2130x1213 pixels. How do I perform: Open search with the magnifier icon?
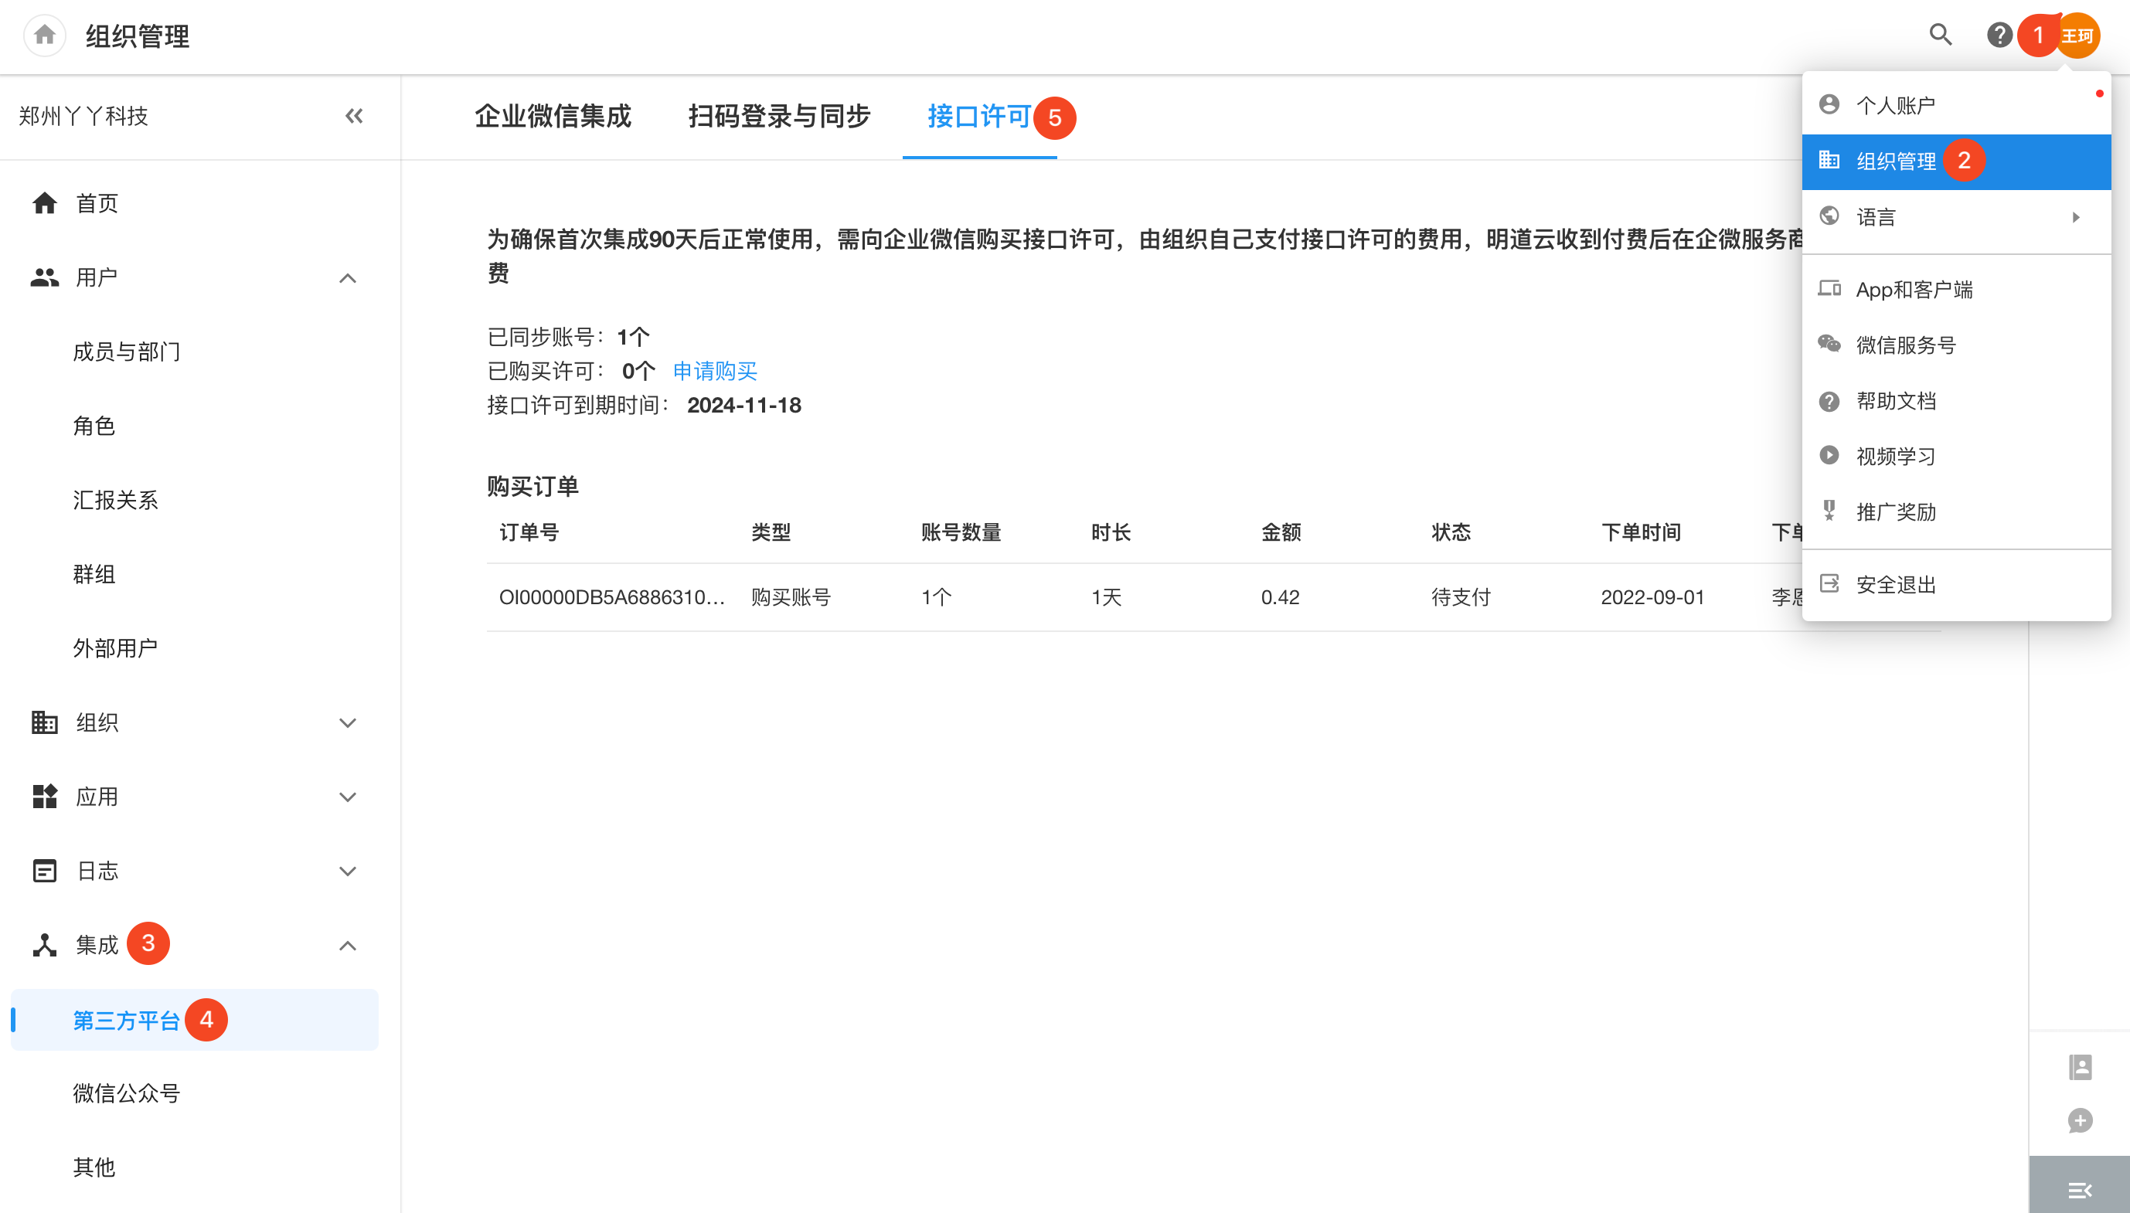1941,35
